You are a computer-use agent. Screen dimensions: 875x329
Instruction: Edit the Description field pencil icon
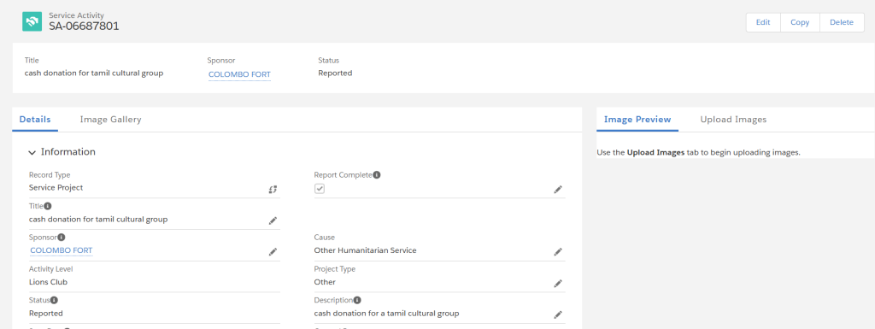coord(557,314)
